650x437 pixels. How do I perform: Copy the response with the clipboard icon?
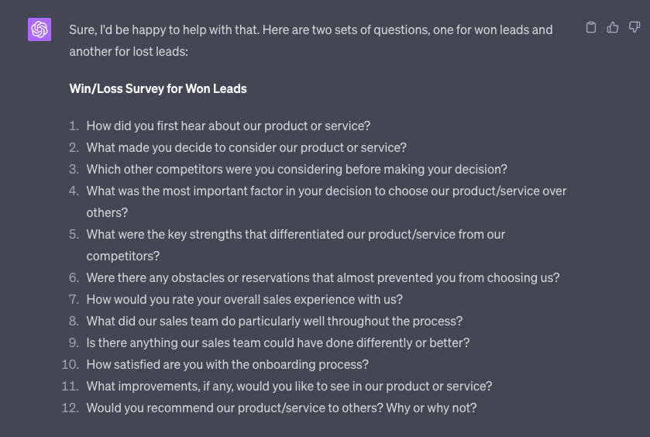590,27
